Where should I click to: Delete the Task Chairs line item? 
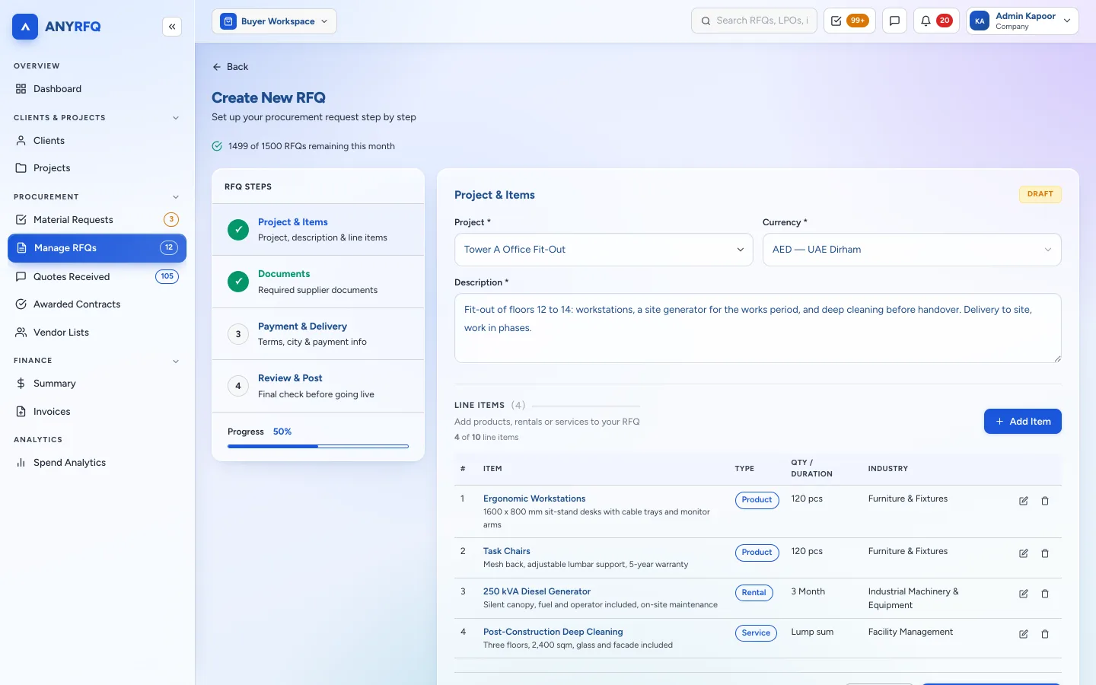pyautogui.click(x=1045, y=553)
